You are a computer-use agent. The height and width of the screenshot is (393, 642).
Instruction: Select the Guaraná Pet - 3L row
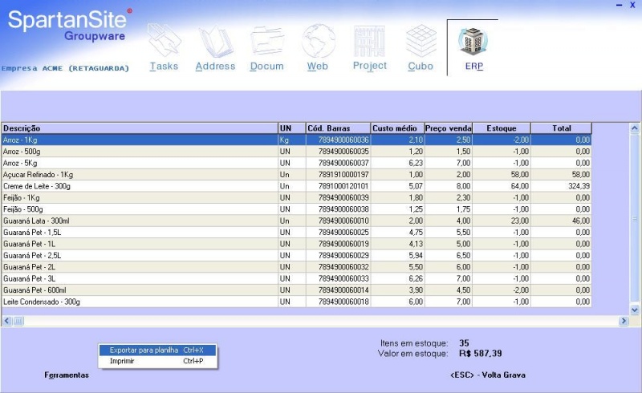click(x=296, y=278)
